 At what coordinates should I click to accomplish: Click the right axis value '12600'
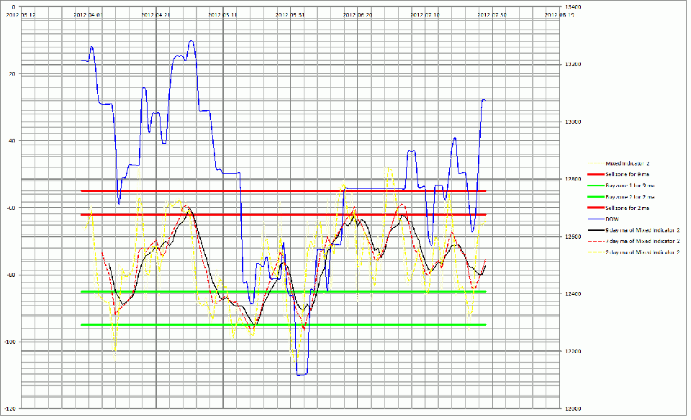(x=572, y=237)
